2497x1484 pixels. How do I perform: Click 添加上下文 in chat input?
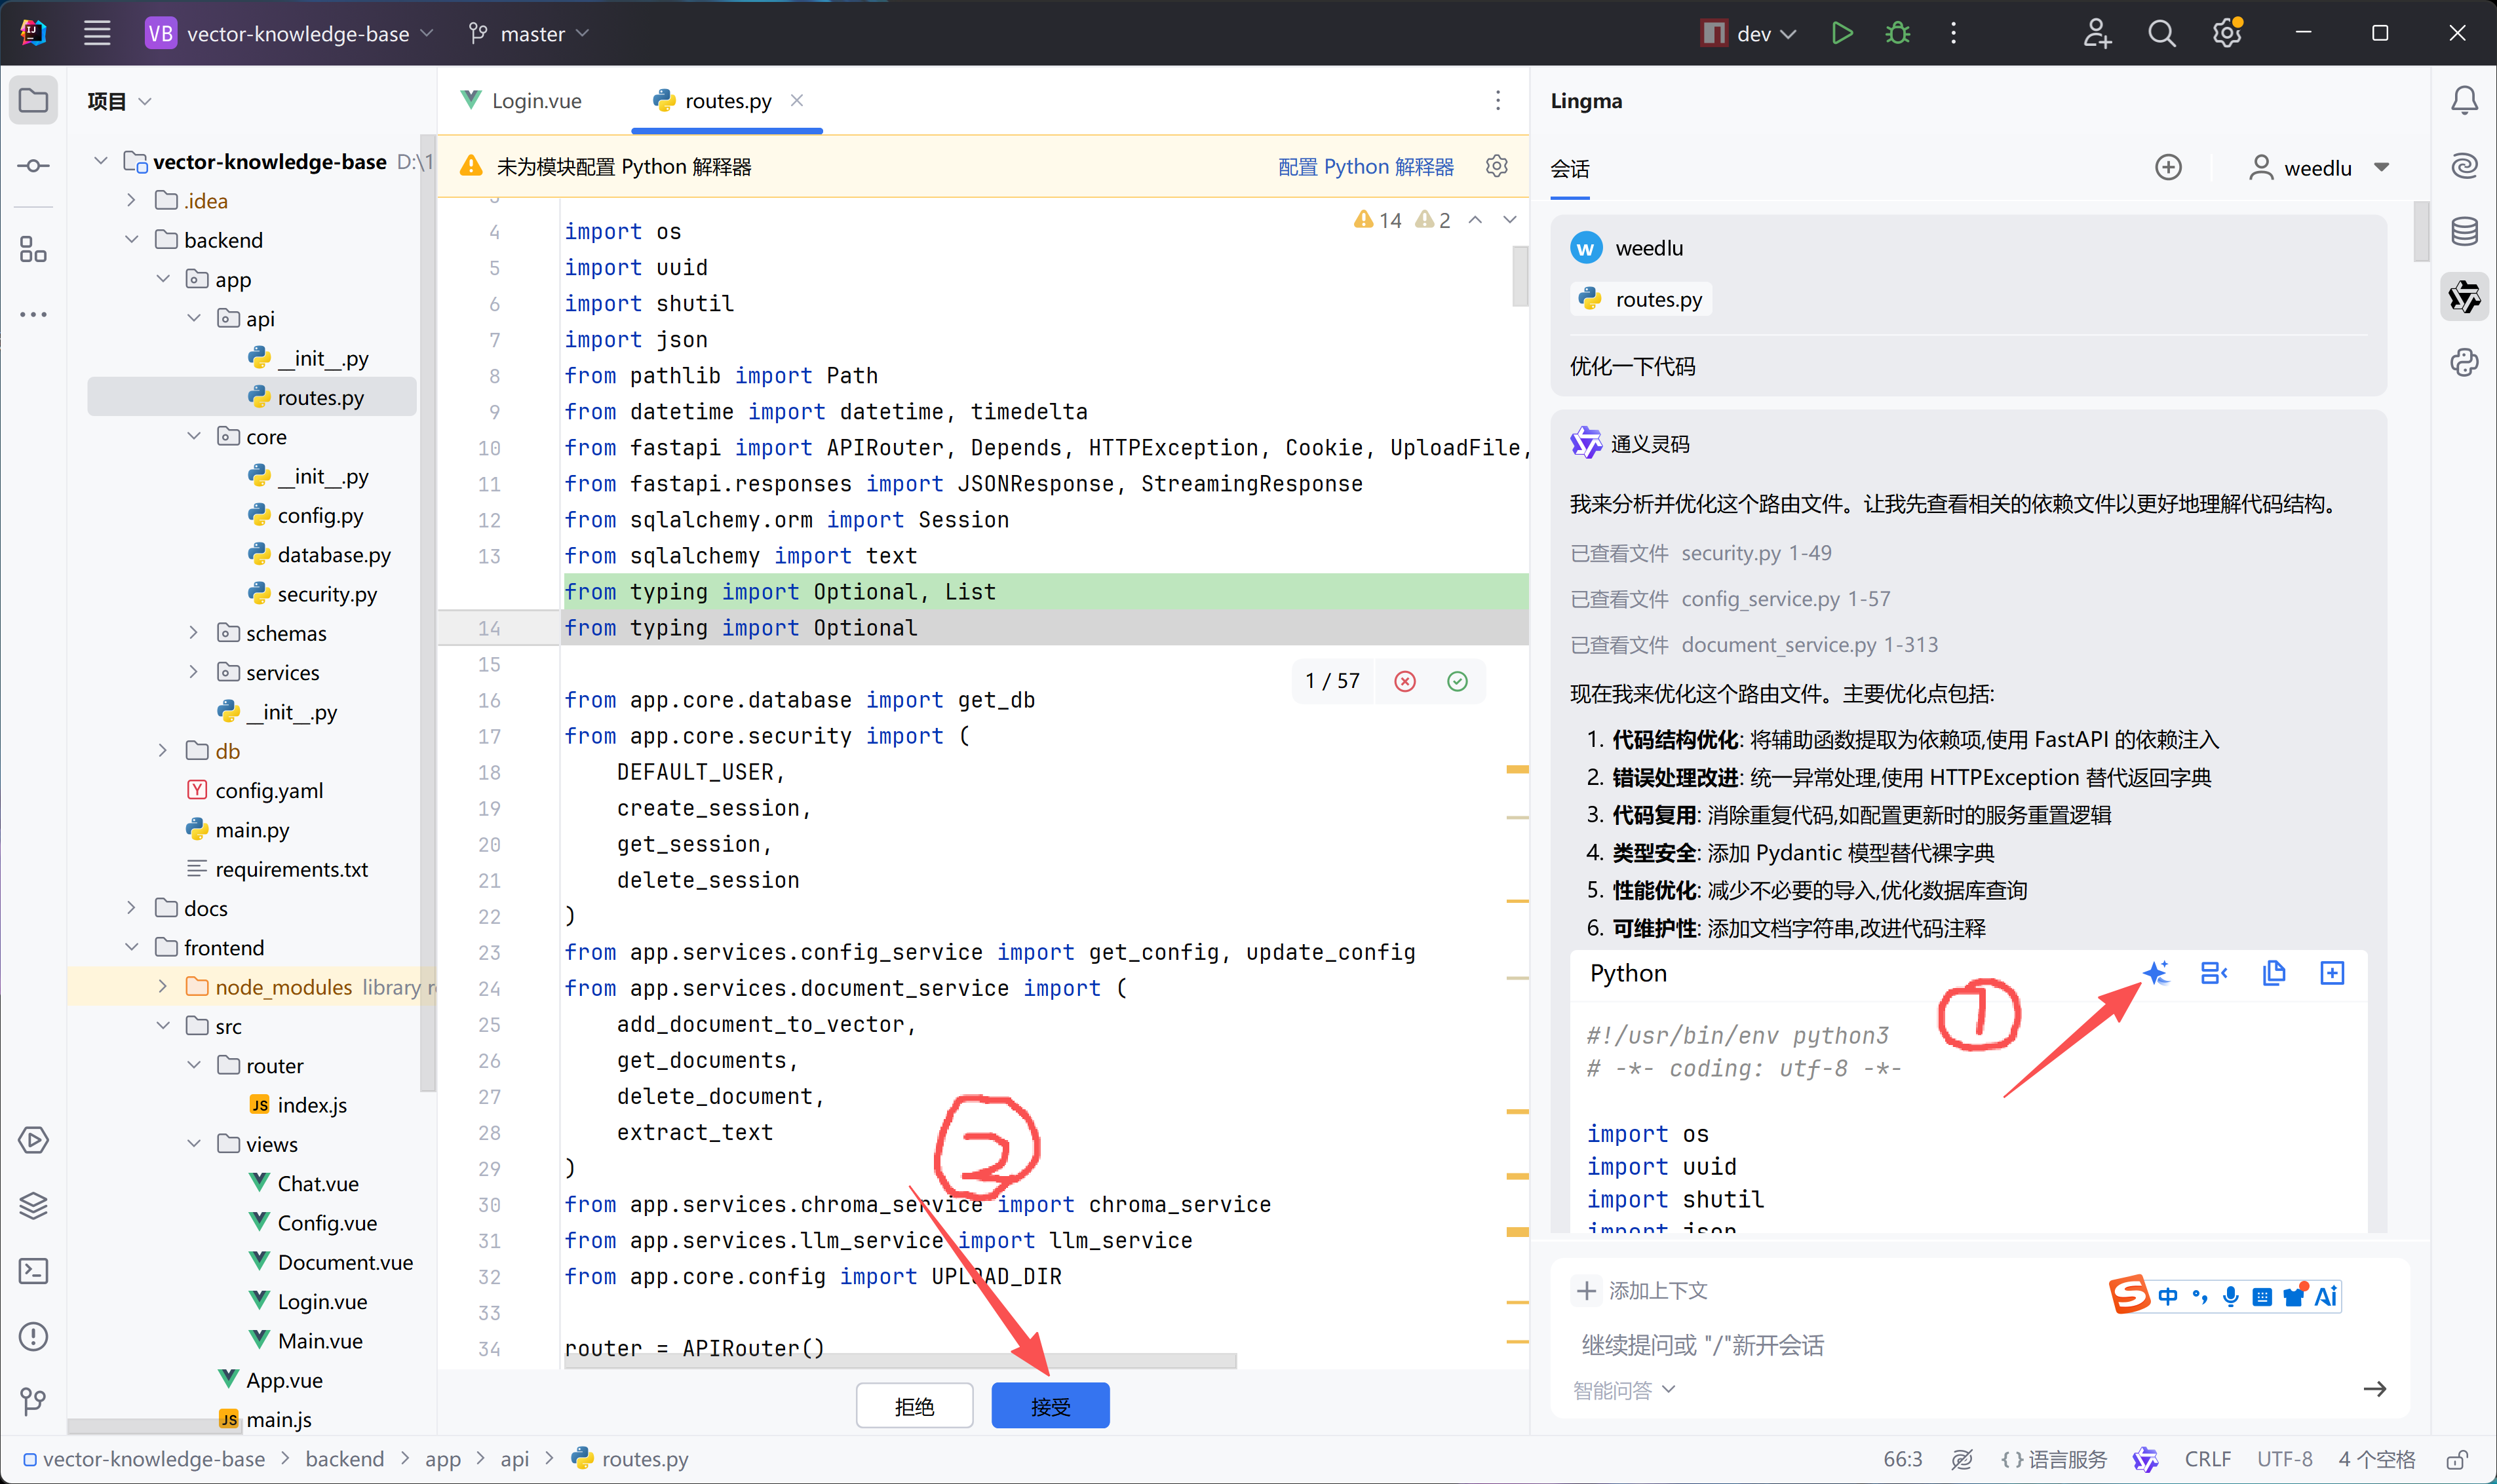pyautogui.click(x=1641, y=1290)
